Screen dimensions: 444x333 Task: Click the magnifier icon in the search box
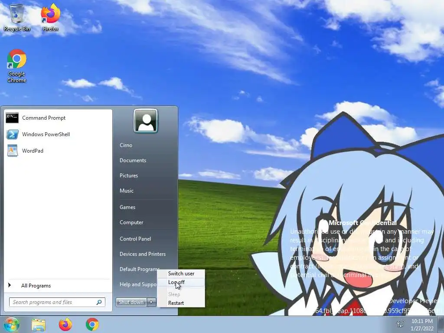(99, 302)
